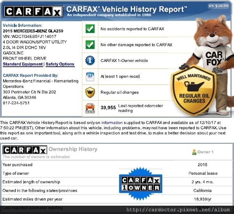Viewport: 234px width, 214px height.
Task: Click the Ownership History heading
Action: 73,149
